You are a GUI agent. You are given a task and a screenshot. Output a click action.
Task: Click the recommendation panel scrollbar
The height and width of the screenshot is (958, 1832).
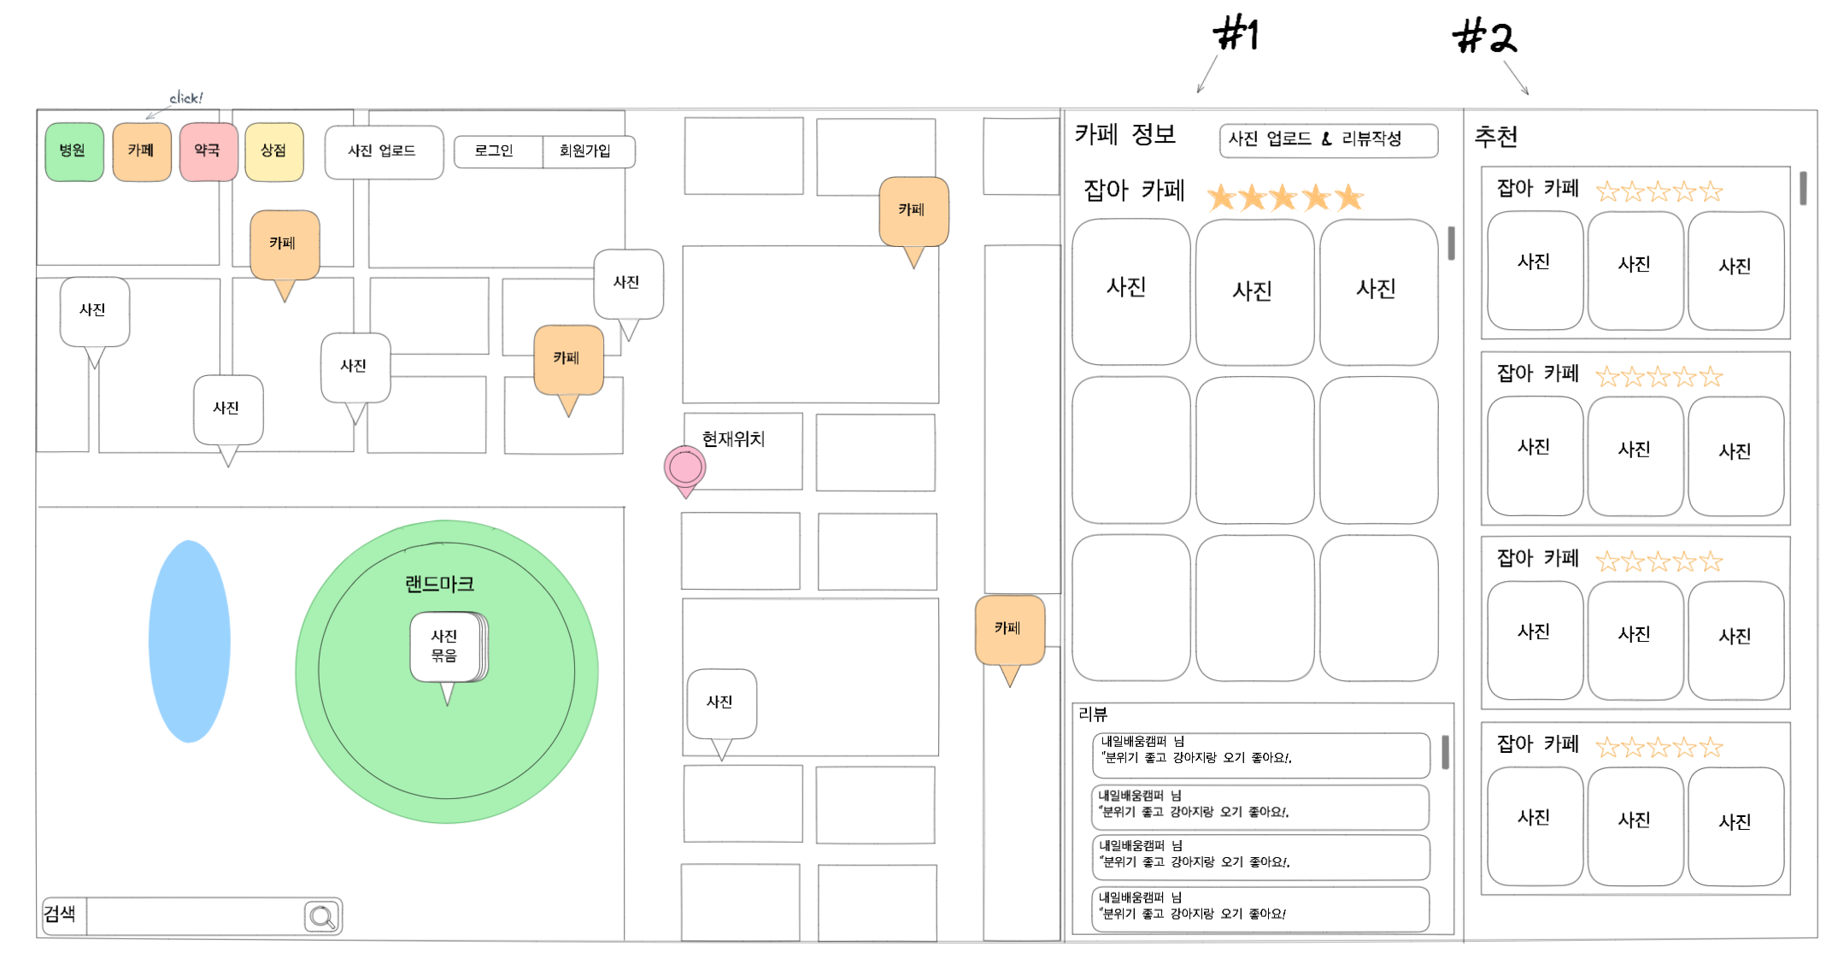pos(1803,188)
